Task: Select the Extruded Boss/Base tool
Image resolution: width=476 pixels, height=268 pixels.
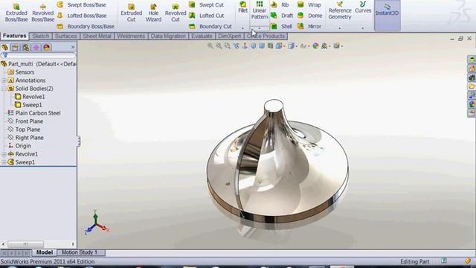Action: click(x=16, y=13)
